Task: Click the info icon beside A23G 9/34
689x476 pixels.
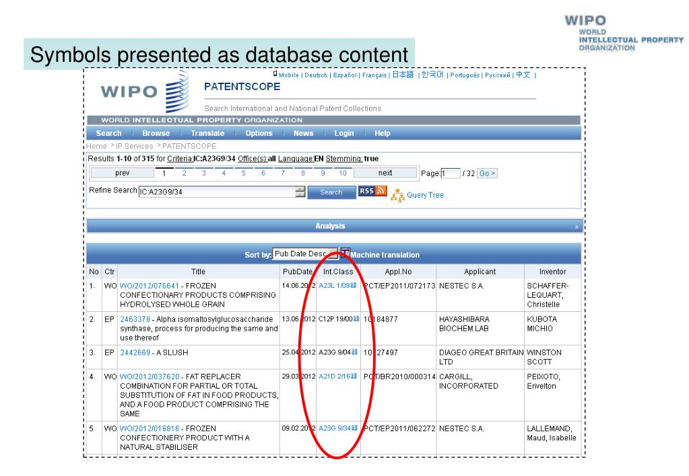Action: [355, 428]
